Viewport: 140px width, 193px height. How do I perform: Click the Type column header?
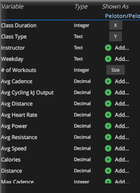(81, 6)
